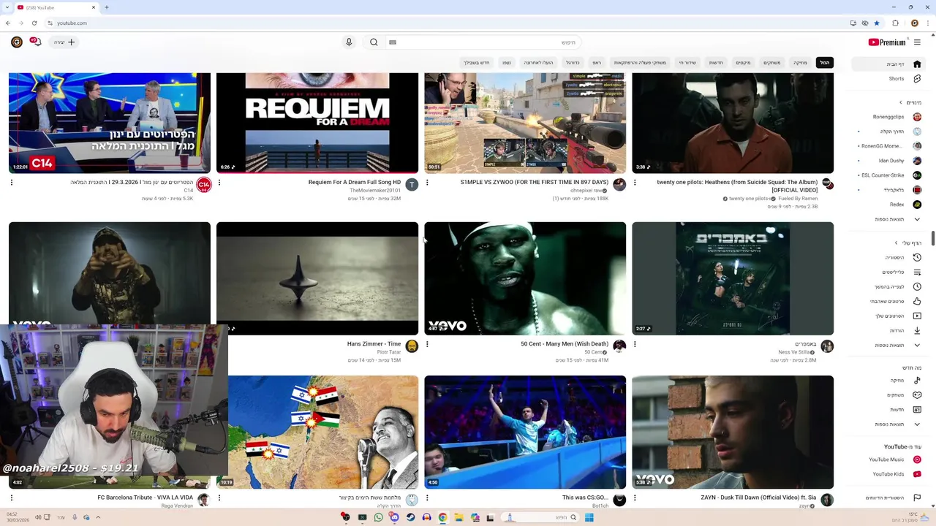Start voice search with microphone icon
Image resolution: width=936 pixels, height=526 pixels.
tap(349, 42)
